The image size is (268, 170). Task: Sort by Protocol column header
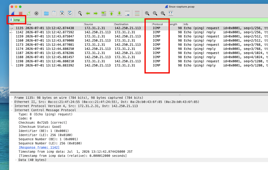pos(157,24)
